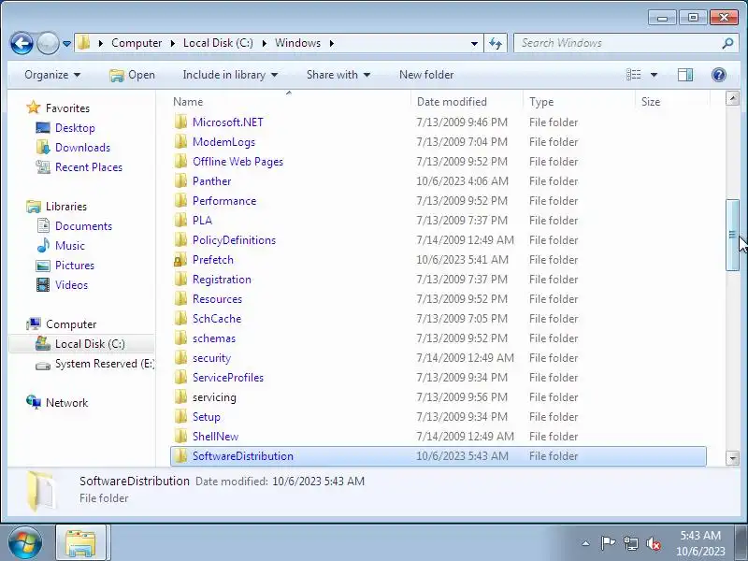This screenshot has height=561, width=748.
Task: Go back with the Back arrow button
Action: (x=22, y=43)
